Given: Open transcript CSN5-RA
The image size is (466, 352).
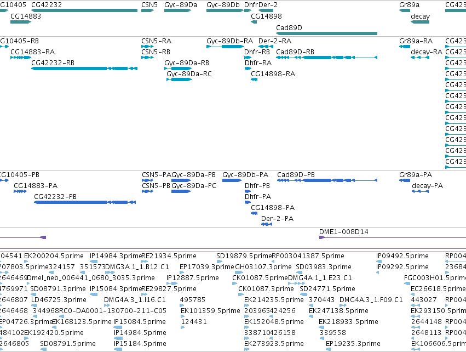Looking at the screenshot, I should coord(156,41).
